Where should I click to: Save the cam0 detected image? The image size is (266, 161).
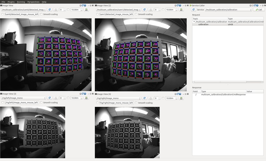tap(86, 10)
